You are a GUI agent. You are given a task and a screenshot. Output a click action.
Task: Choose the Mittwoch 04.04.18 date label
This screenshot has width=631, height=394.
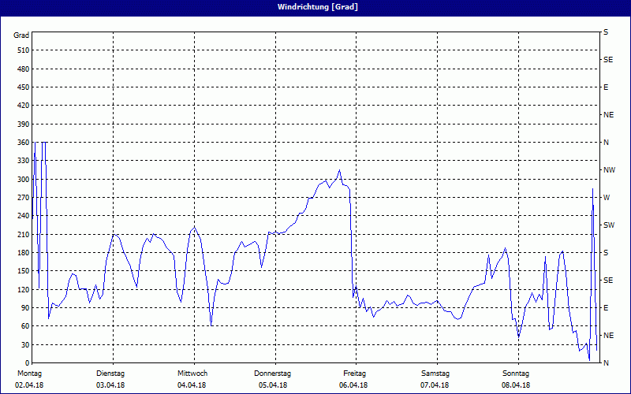(192, 379)
